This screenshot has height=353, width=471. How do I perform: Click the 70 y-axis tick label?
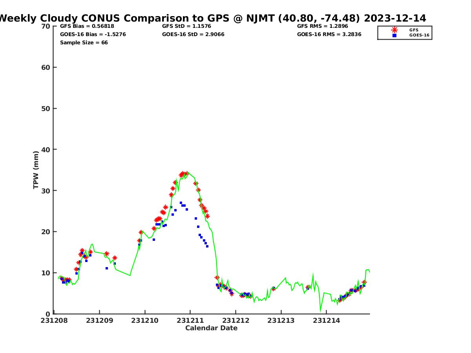(46, 26)
